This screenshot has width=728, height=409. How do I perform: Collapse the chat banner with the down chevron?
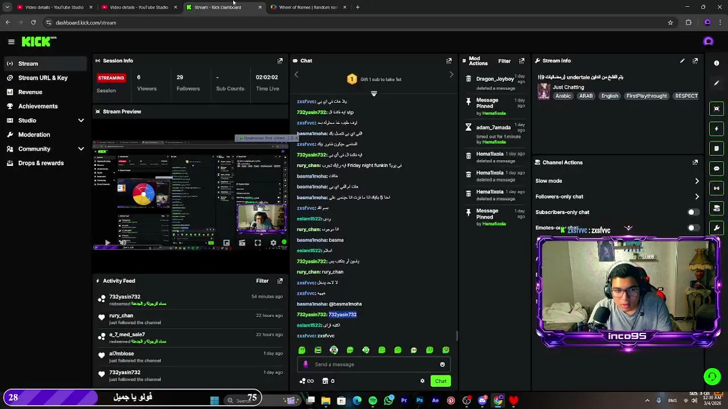(x=374, y=94)
